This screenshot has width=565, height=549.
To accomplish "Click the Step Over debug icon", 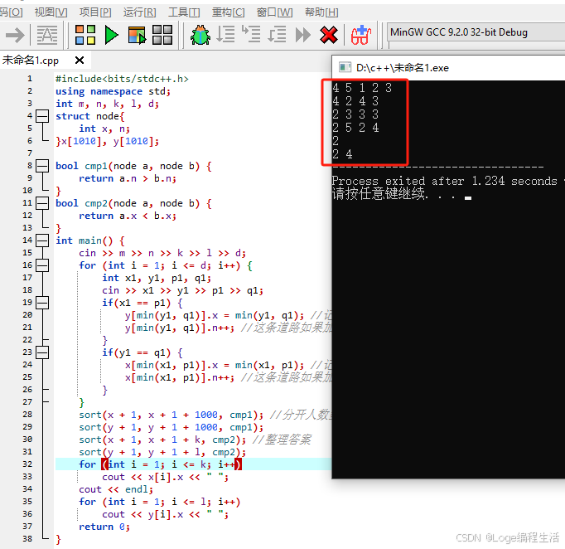I will pyautogui.click(x=225, y=35).
